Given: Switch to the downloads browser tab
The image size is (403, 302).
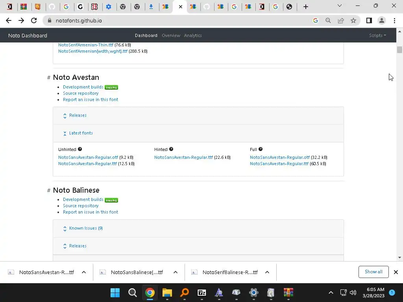Looking at the screenshot, I should coord(151,7).
